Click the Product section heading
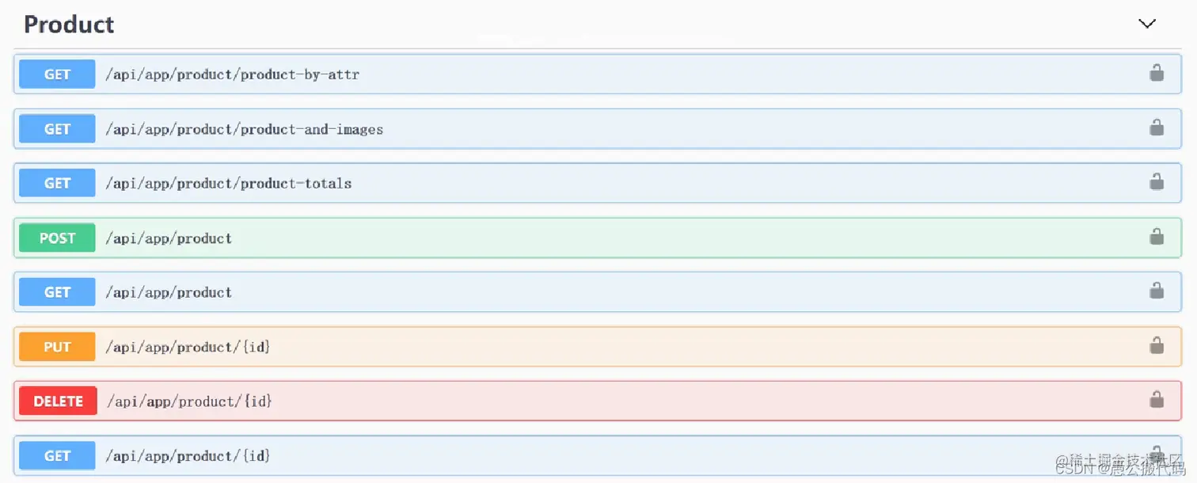The image size is (1197, 483). 69,25
